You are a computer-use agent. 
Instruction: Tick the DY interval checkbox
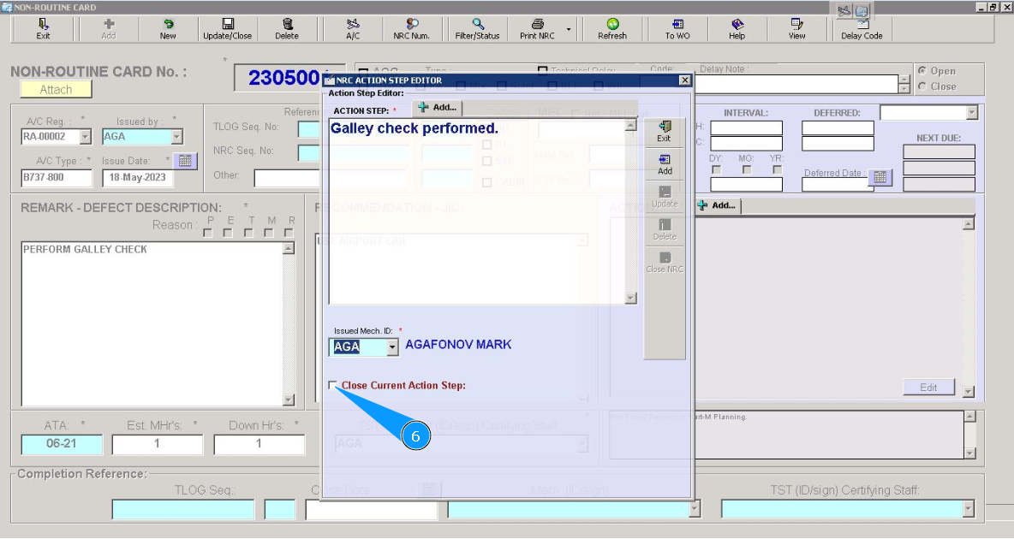click(x=716, y=170)
